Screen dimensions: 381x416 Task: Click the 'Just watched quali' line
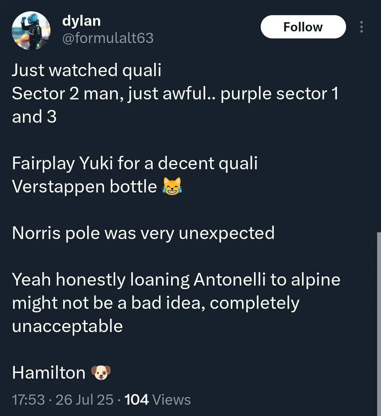tap(86, 70)
